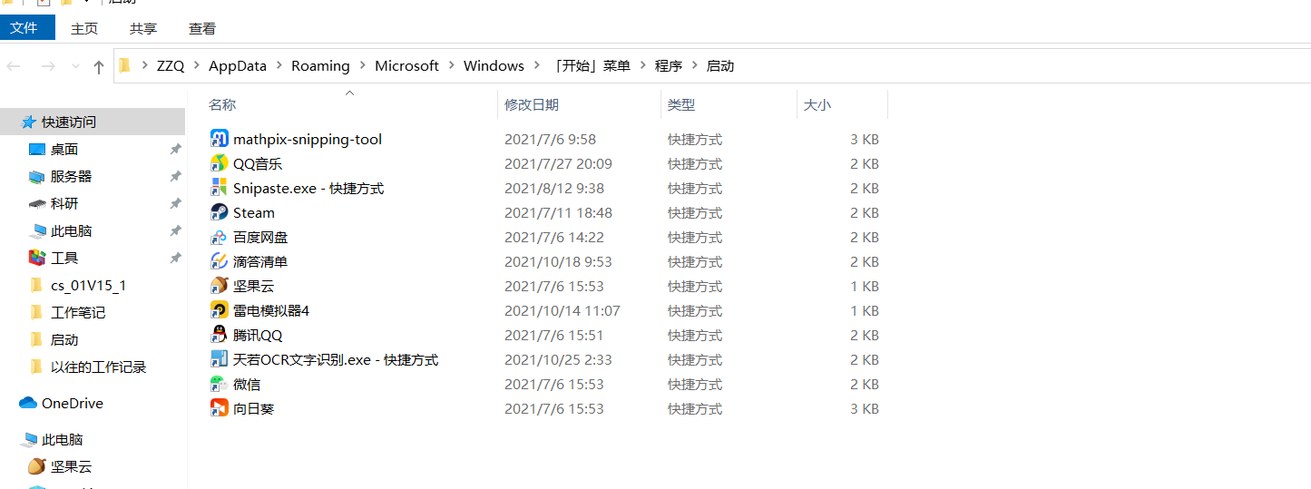Click date 2021/10/18 9:53
Screen dimensions: 1311x489
pyautogui.click(x=558, y=261)
